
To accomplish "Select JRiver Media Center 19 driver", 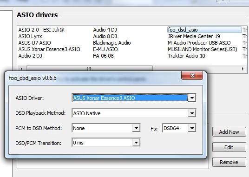I will [x=194, y=36].
